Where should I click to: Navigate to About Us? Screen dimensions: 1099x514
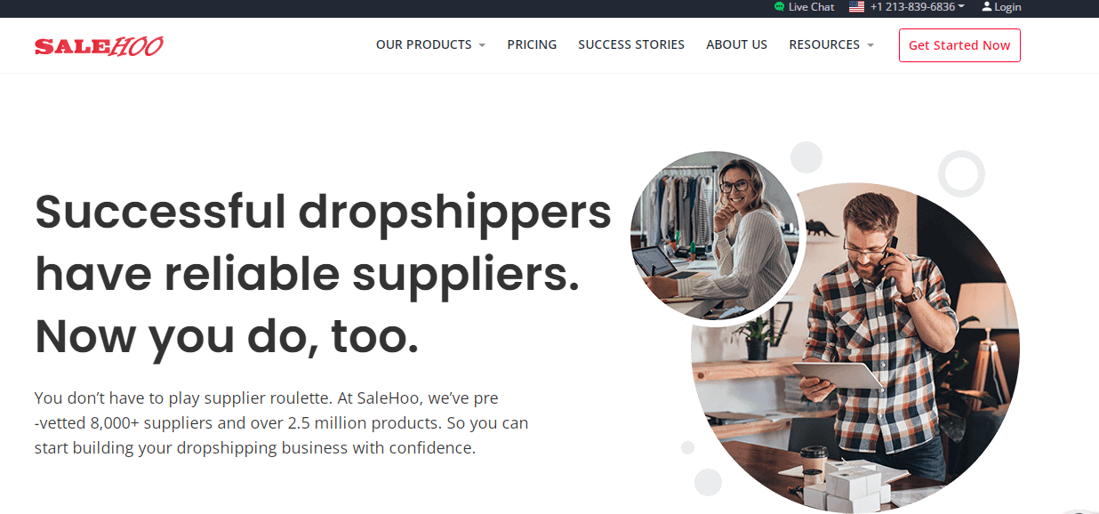(736, 44)
